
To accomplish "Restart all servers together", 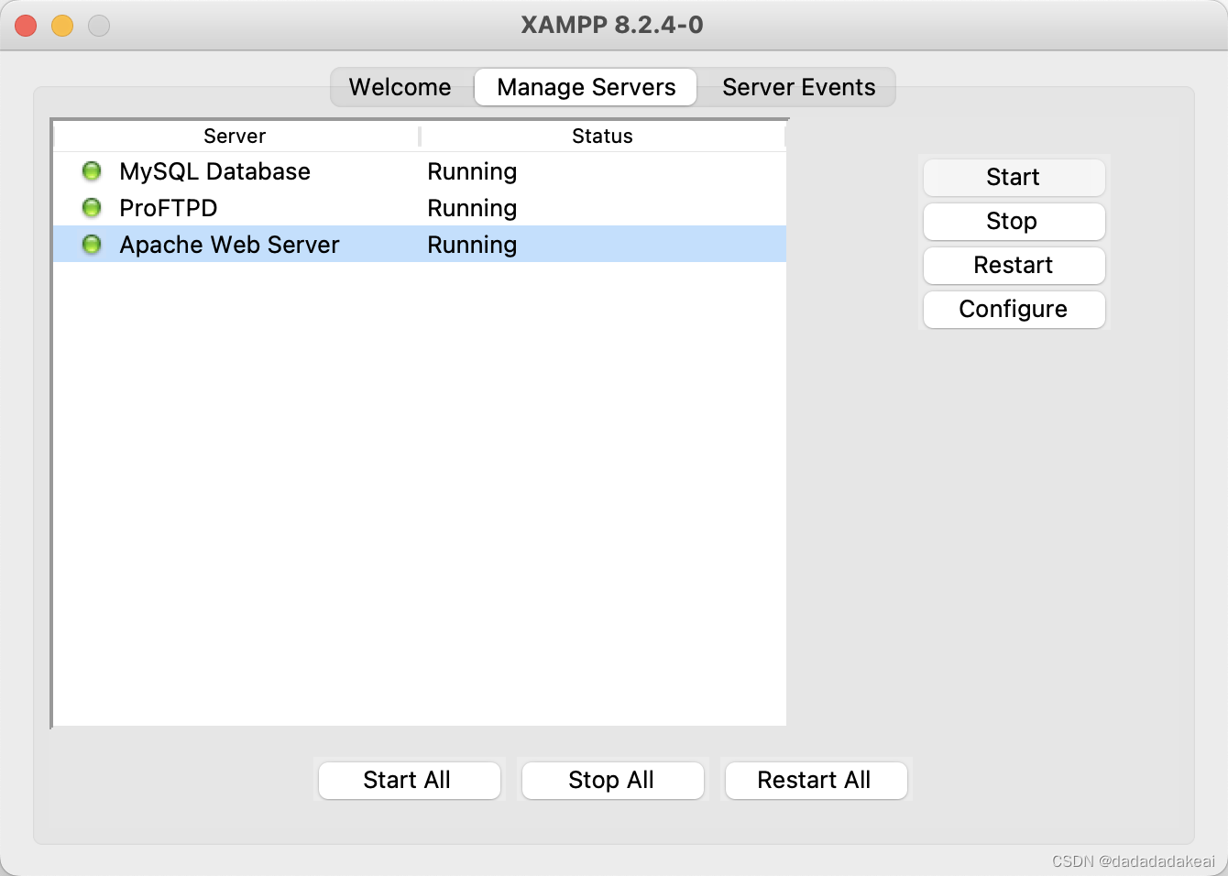I will pyautogui.click(x=816, y=780).
